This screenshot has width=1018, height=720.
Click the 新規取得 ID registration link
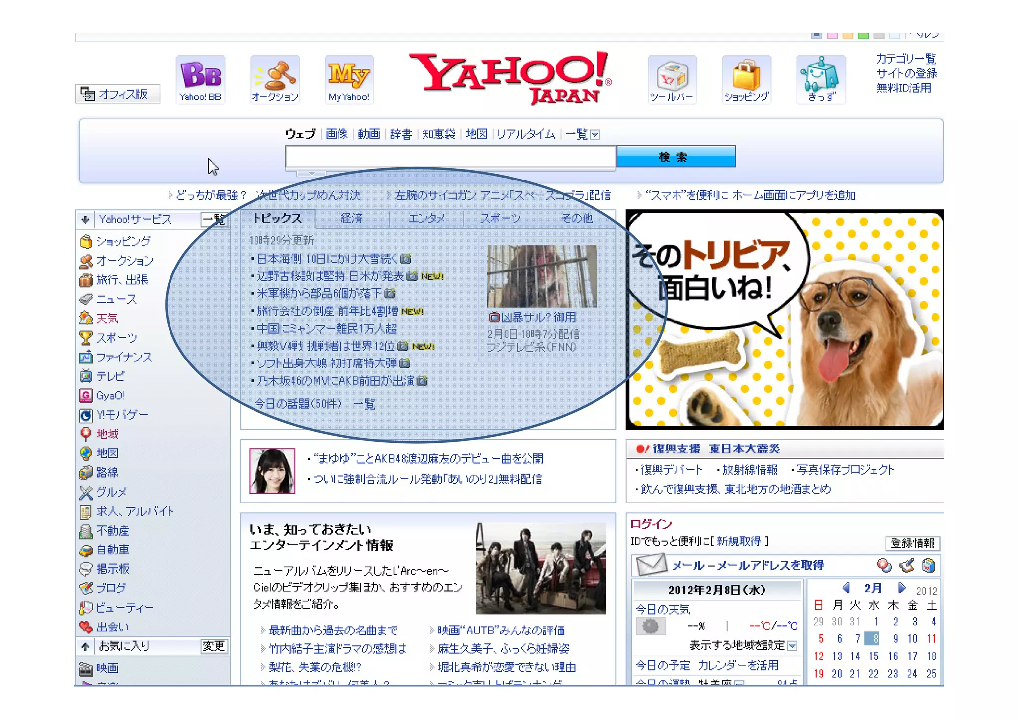[x=738, y=541]
